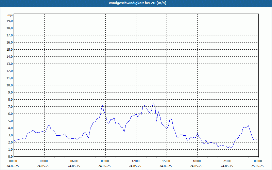The image size is (272, 170).
Task: Select the '13,0' y-axis value
Action: 10,64
